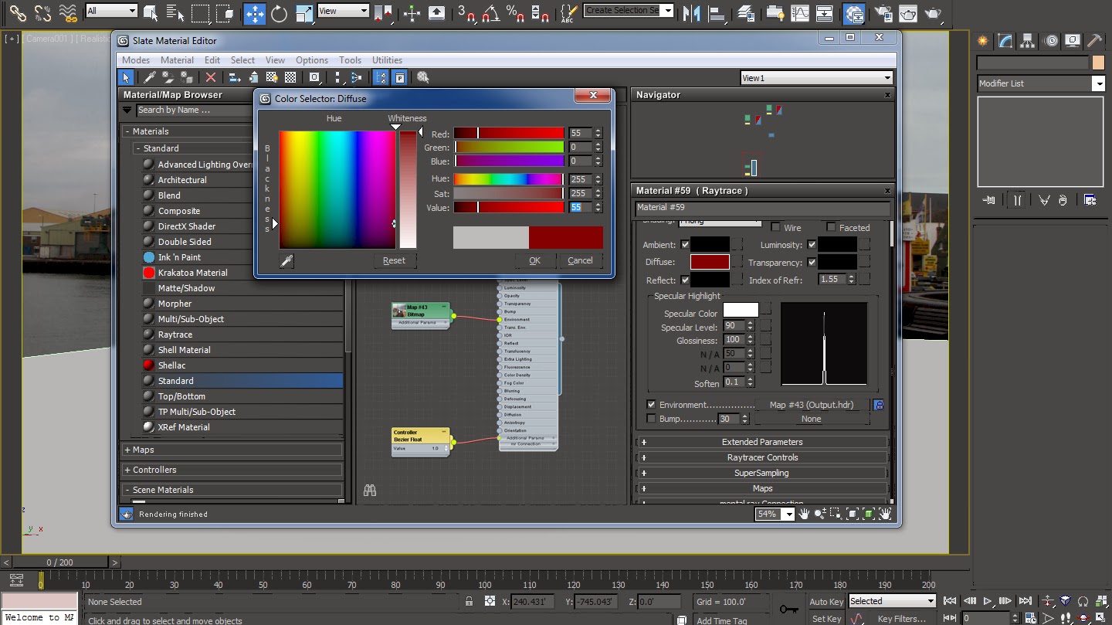Click the eyedropper icon in Color Selector

tap(286, 261)
